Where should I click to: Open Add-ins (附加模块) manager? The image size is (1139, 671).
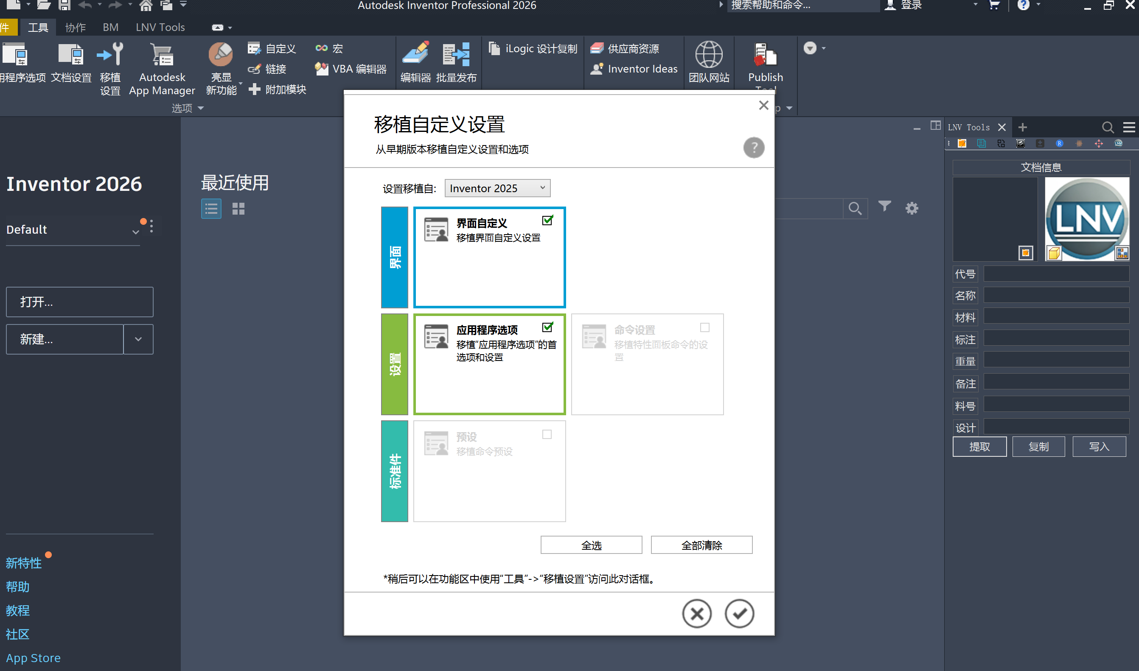(277, 89)
